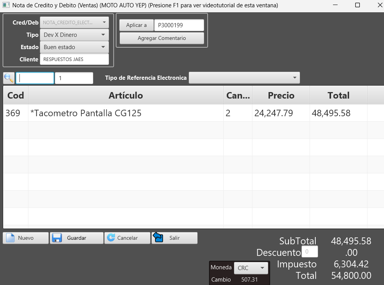Click the Salir exit arrow icon

pos(158,238)
